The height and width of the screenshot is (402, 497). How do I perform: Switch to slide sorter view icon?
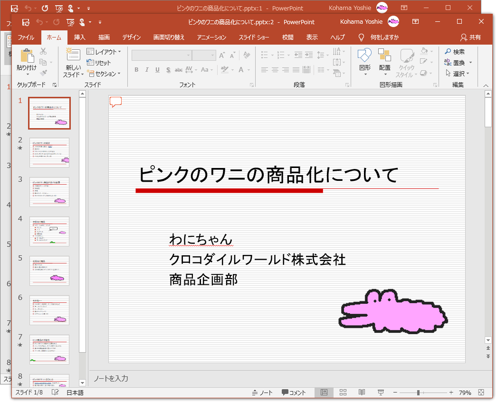point(343,393)
